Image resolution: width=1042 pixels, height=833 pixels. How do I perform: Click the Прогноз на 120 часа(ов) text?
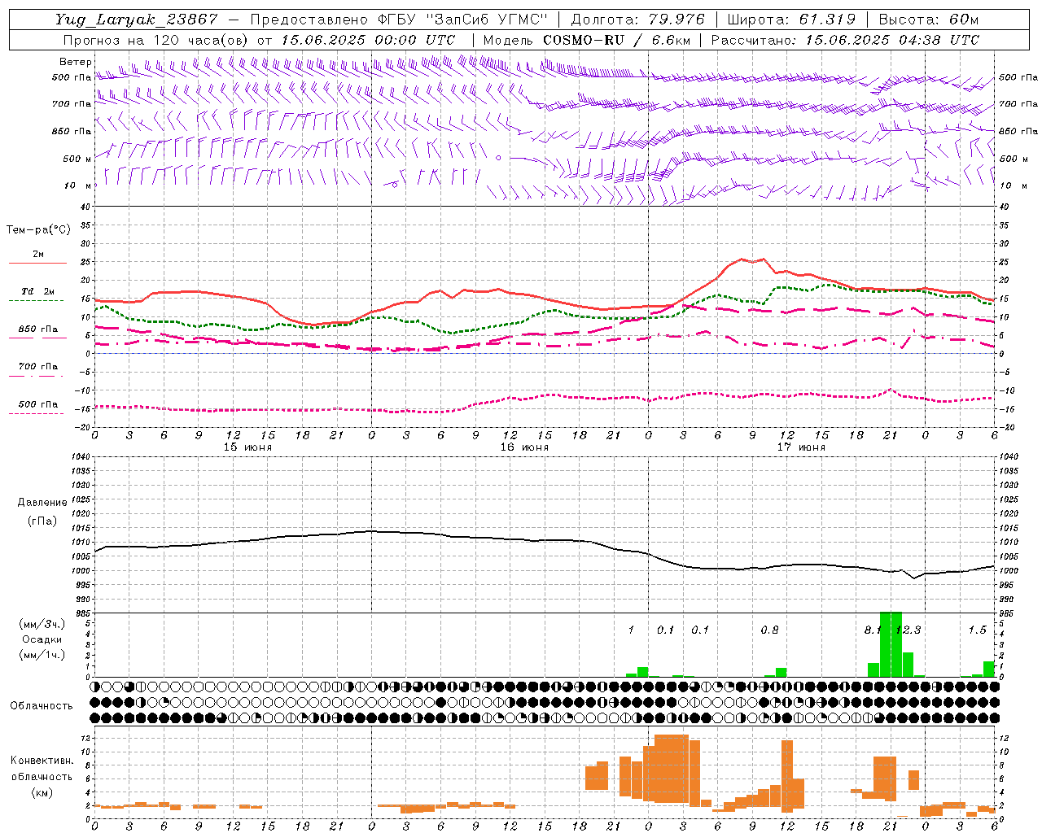(x=157, y=40)
